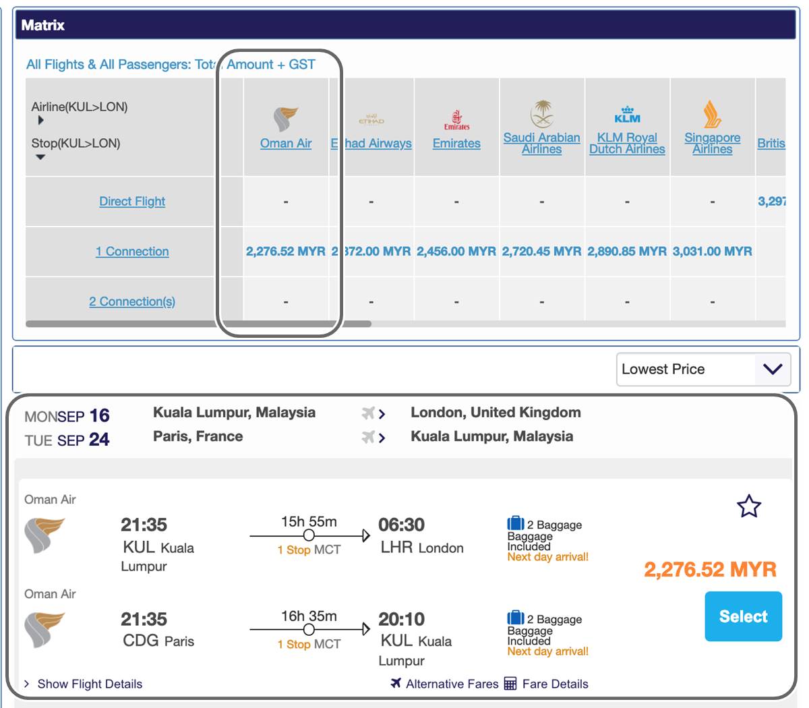Open the Emirates airline link
The image size is (809, 708).
pyautogui.click(x=456, y=144)
